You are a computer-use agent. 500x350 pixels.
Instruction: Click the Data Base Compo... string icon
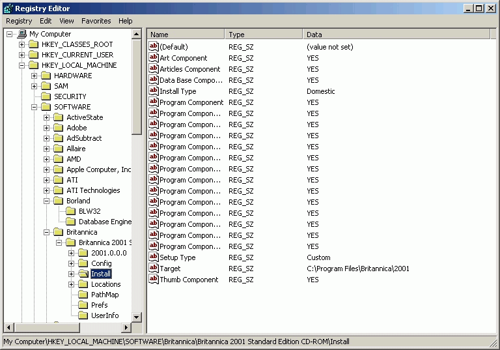154,80
